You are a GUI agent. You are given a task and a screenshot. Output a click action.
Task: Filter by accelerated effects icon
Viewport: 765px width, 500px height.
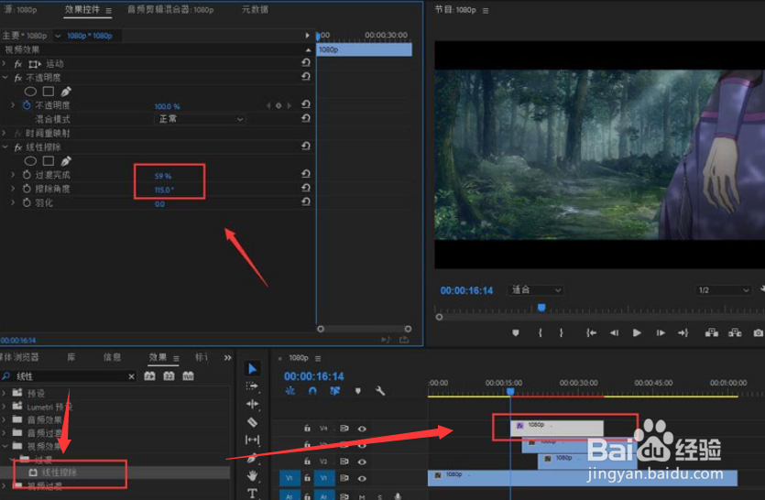[149, 376]
